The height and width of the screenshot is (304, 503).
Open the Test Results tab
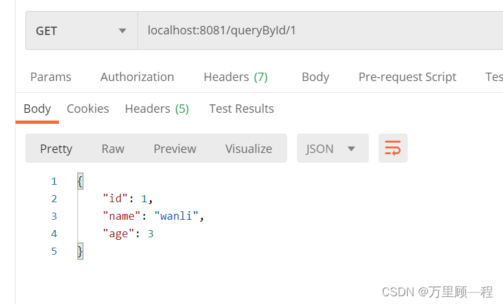point(242,109)
